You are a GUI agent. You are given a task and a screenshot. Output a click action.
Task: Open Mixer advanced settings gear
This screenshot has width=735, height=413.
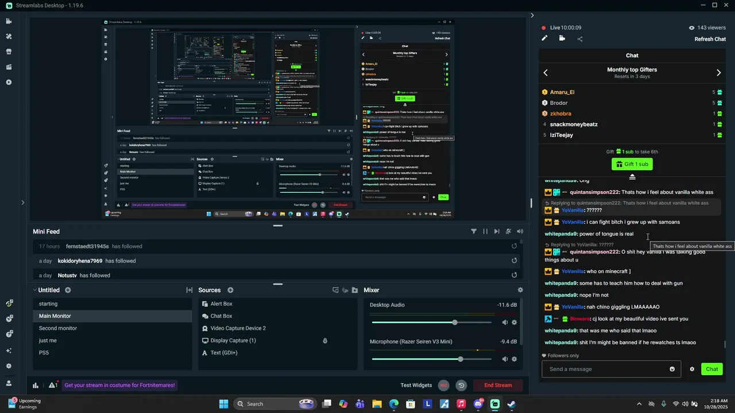[520, 290]
